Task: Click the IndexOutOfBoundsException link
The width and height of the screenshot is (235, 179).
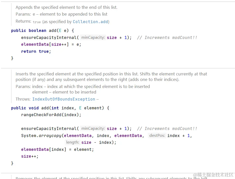Action: (64, 99)
